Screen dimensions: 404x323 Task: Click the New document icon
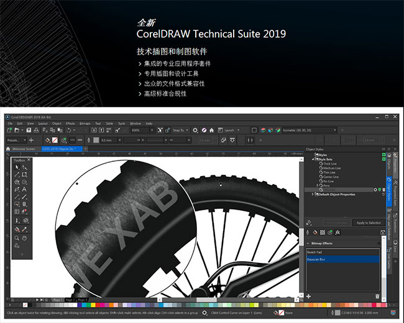tap(9, 130)
